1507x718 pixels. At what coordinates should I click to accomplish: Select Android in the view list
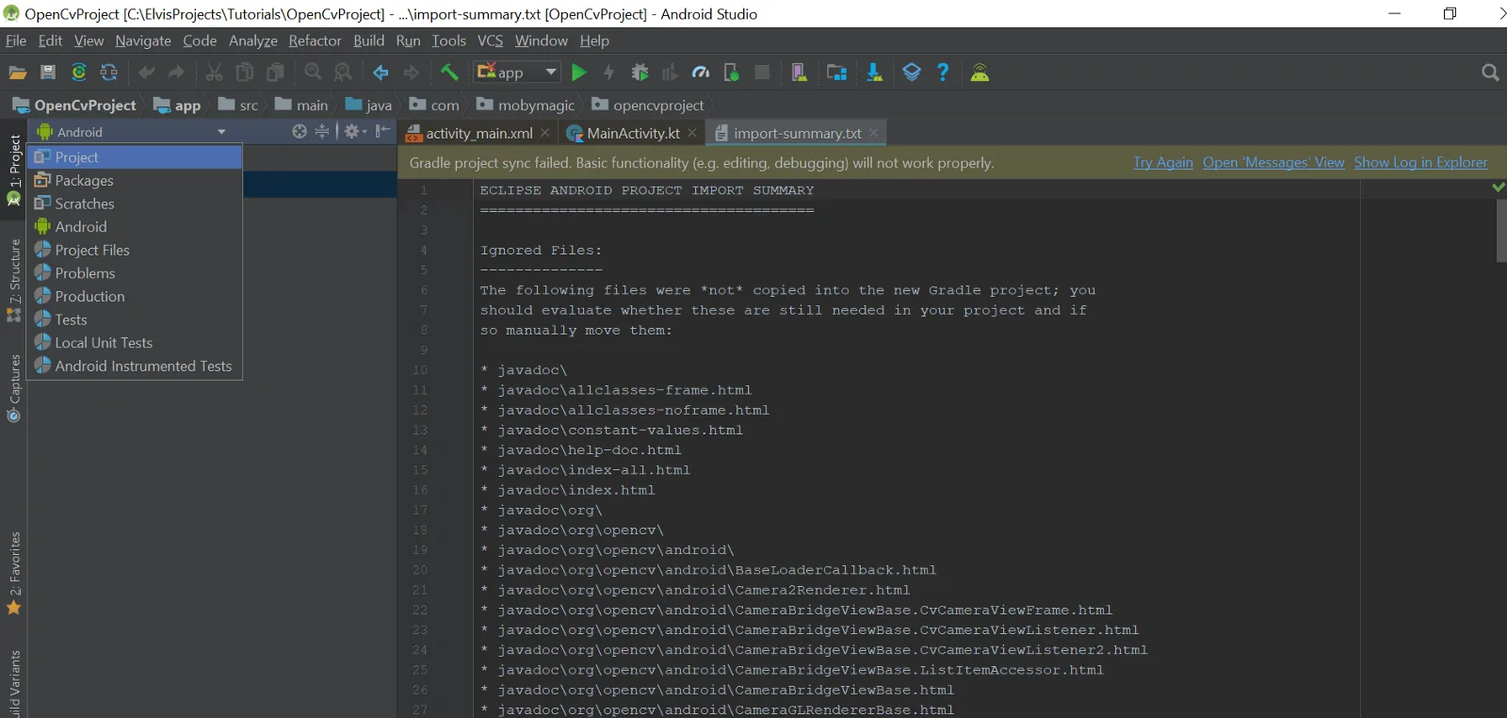coord(135,227)
